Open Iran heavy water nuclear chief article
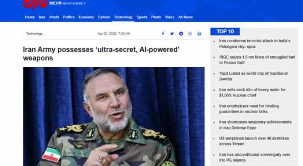 [x=252, y=93]
